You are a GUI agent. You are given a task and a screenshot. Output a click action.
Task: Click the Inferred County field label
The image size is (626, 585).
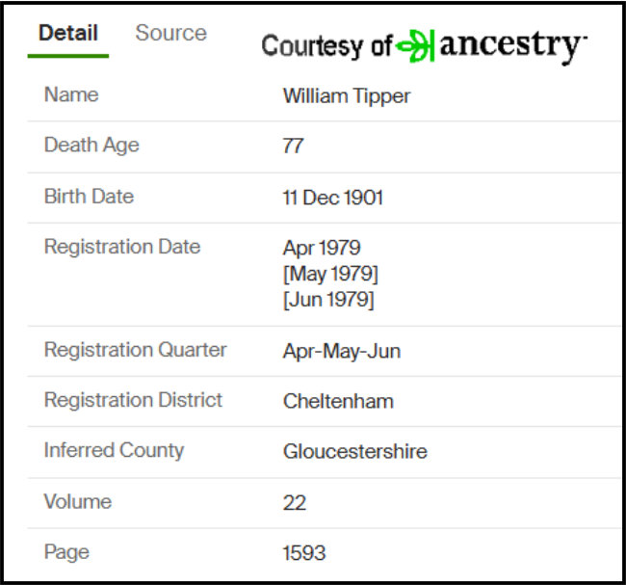pos(114,450)
